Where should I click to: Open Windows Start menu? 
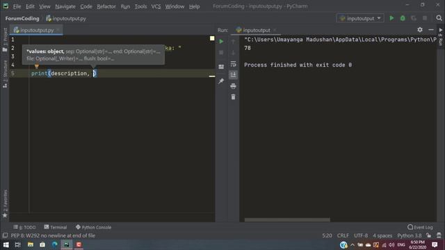[6, 244]
